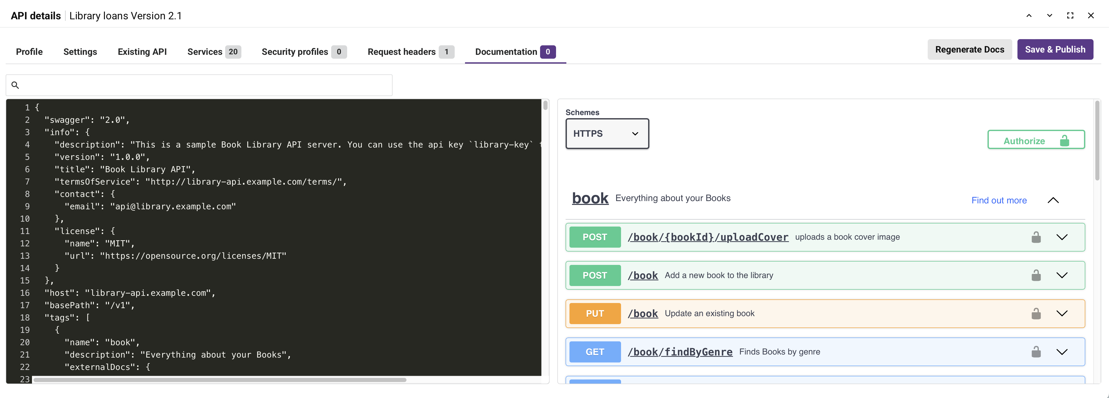Click the code editor vertical scrollbar
Image resolution: width=1109 pixels, height=398 pixels.
pyautogui.click(x=545, y=105)
